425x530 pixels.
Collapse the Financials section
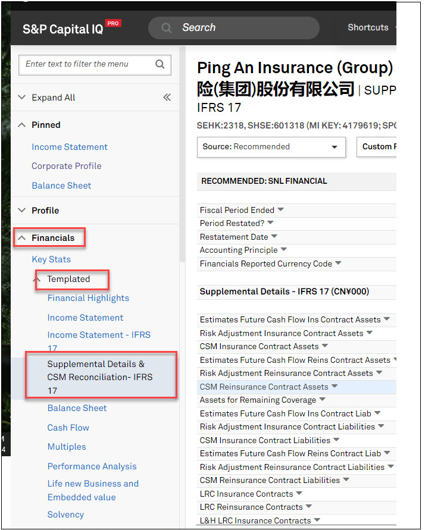[x=22, y=238]
